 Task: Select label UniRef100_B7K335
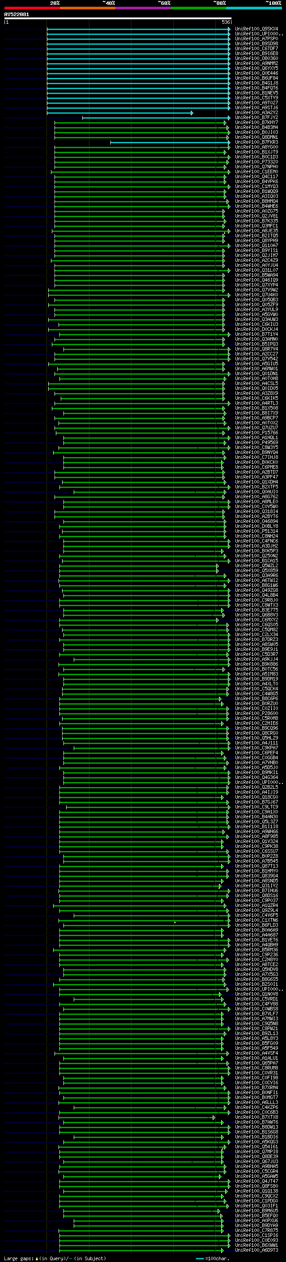[x=257, y=221]
